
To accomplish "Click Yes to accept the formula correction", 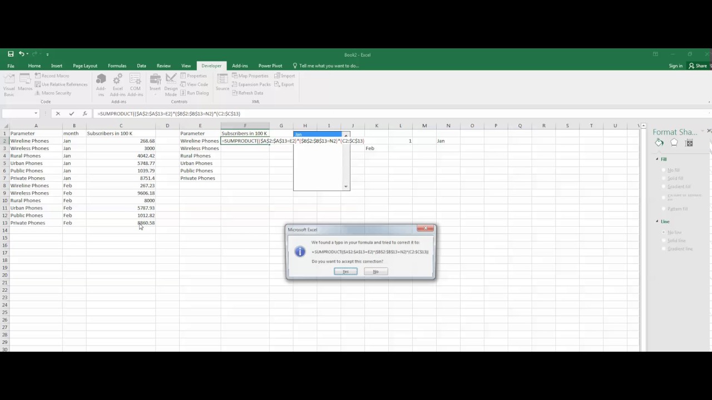I will coord(345,272).
